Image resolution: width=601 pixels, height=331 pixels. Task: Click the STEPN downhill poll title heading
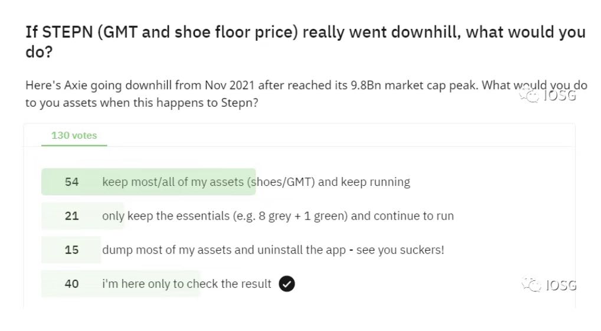(x=305, y=42)
